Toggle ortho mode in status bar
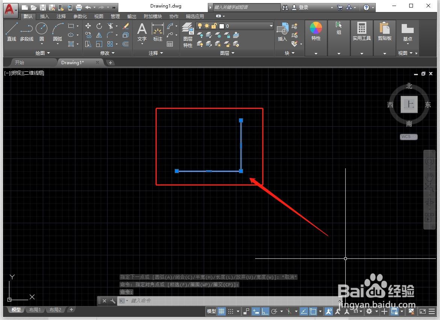The width and height of the screenshot is (440, 320). 265,311
